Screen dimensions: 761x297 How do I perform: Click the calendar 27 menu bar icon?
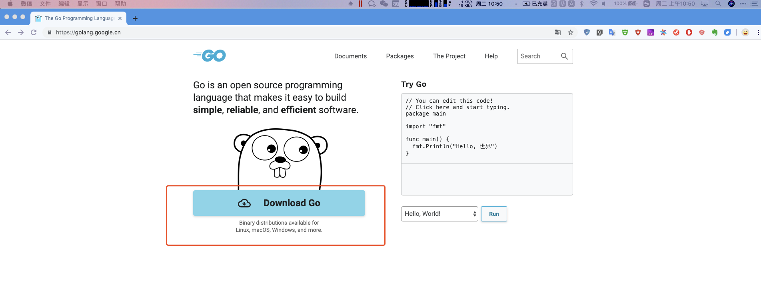pos(395,4)
